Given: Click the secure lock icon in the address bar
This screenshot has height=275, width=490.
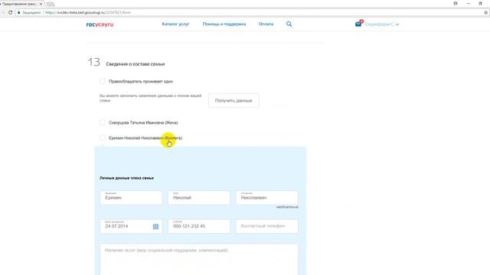Looking at the screenshot, I should tap(18, 12).
